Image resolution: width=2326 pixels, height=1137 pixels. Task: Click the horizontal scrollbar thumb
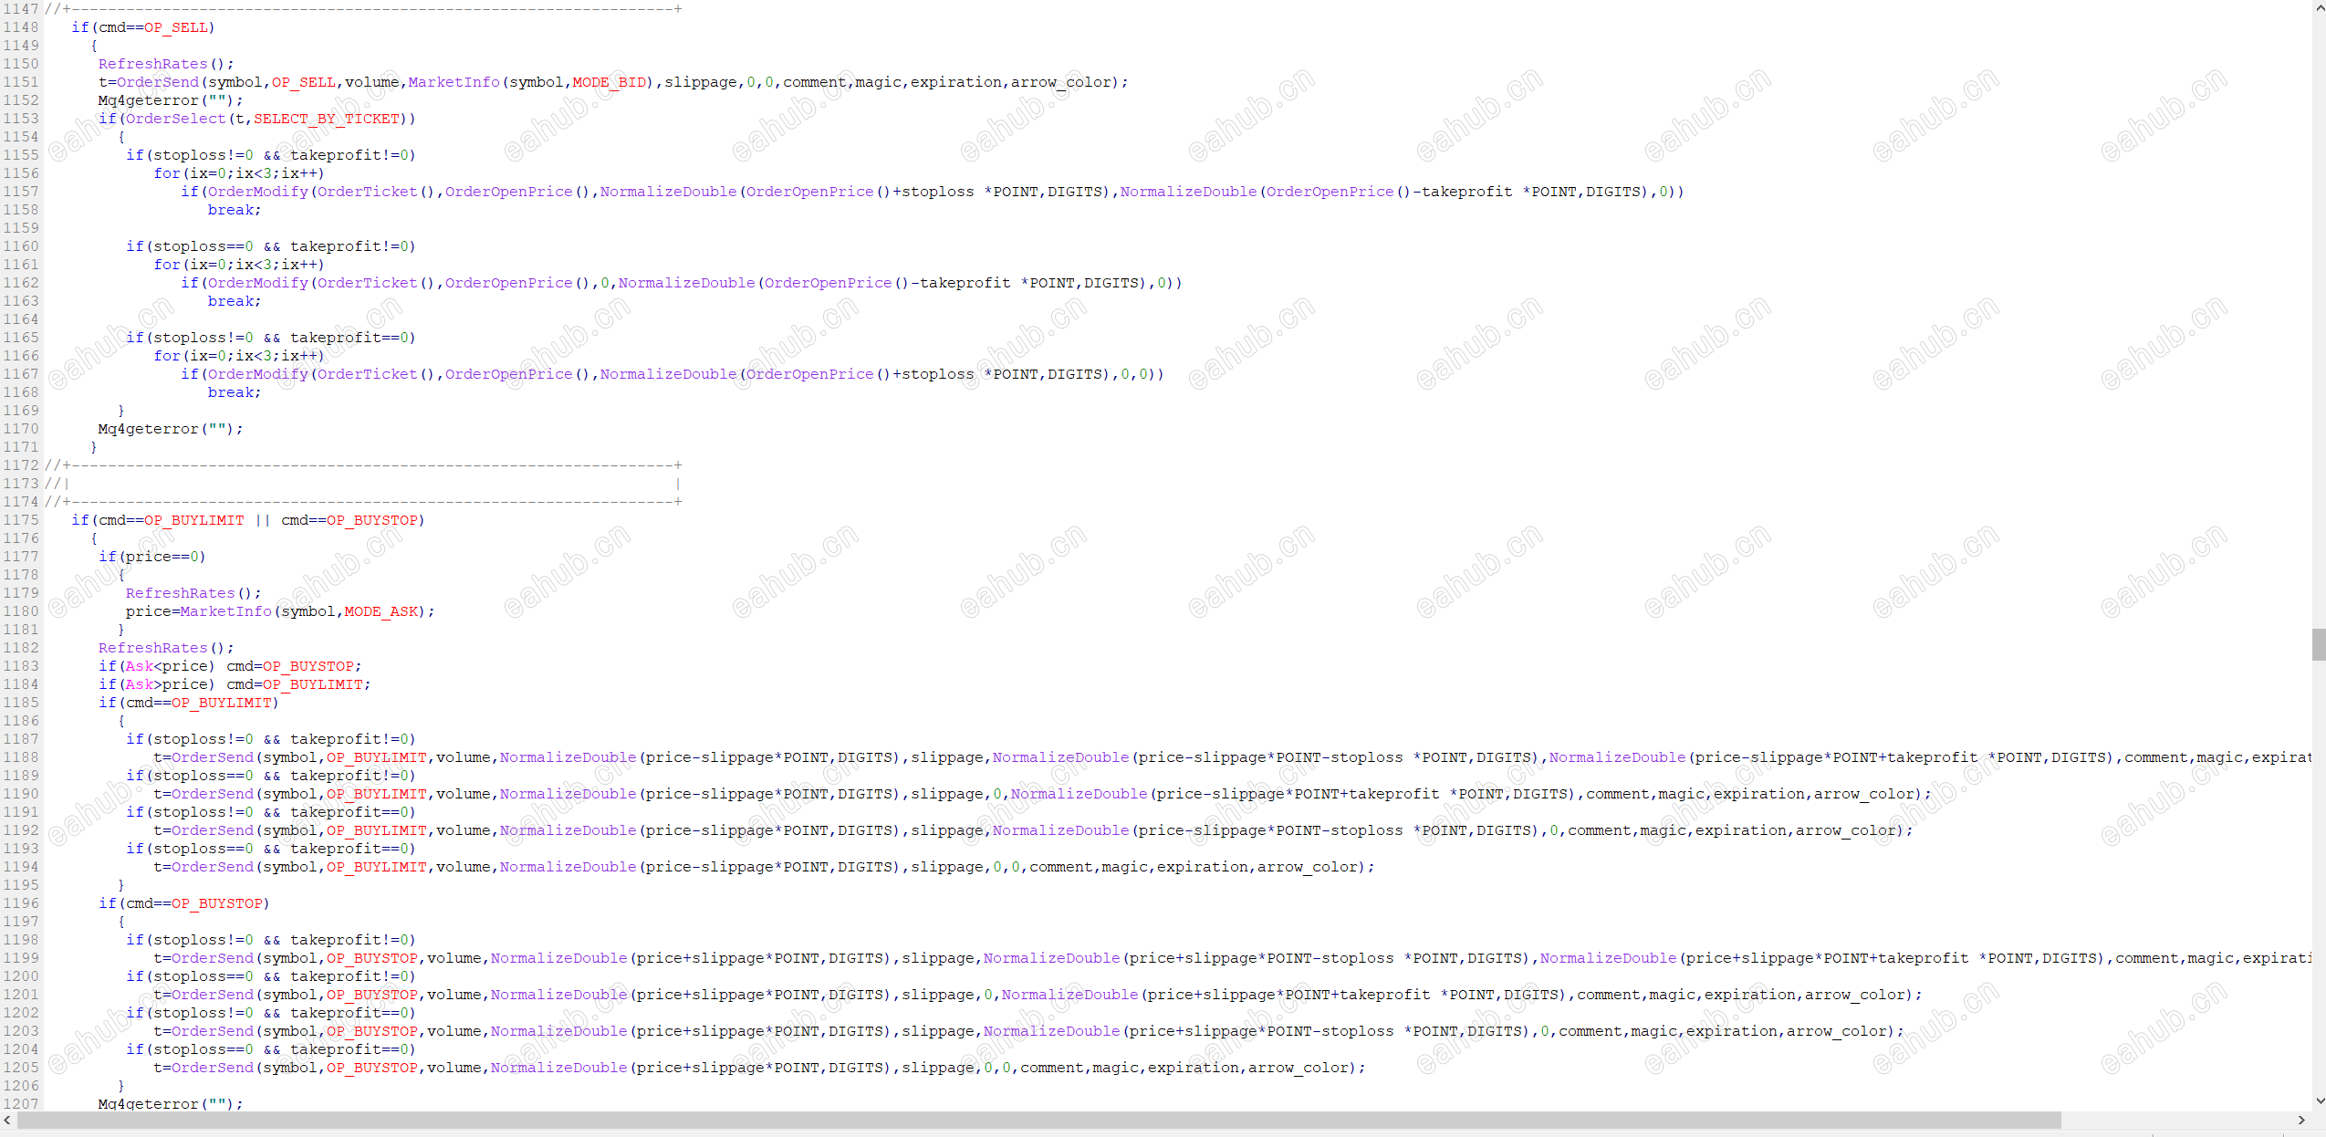coord(1038,1120)
